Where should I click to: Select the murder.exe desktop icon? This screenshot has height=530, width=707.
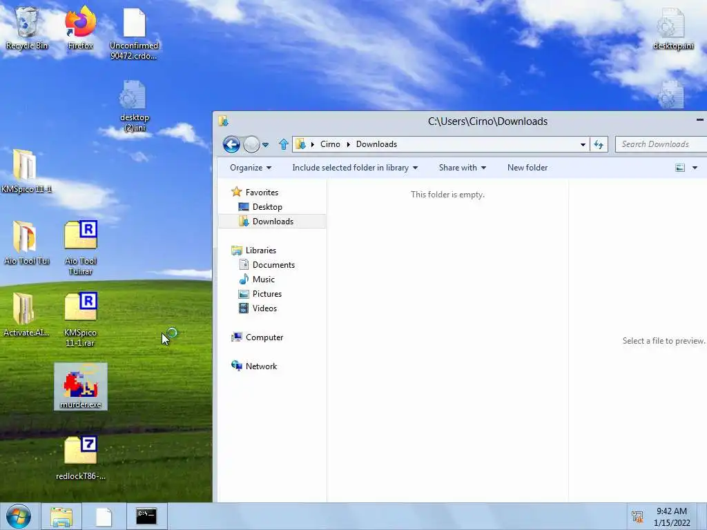pyautogui.click(x=81, y=386)
